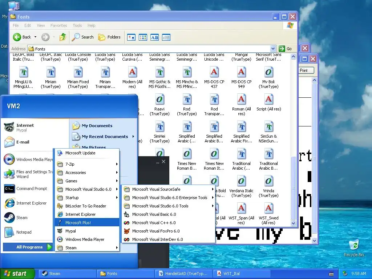Open Search in the Fonts toolbar
The width and height of the screenshot is (372, 279).
[x=83, y=37]
